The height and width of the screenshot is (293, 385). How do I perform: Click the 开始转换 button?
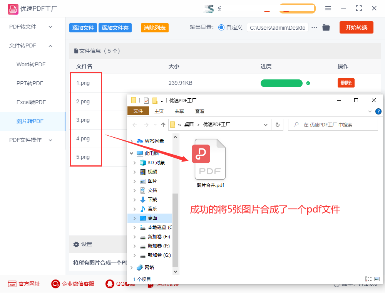click(356, 27)
